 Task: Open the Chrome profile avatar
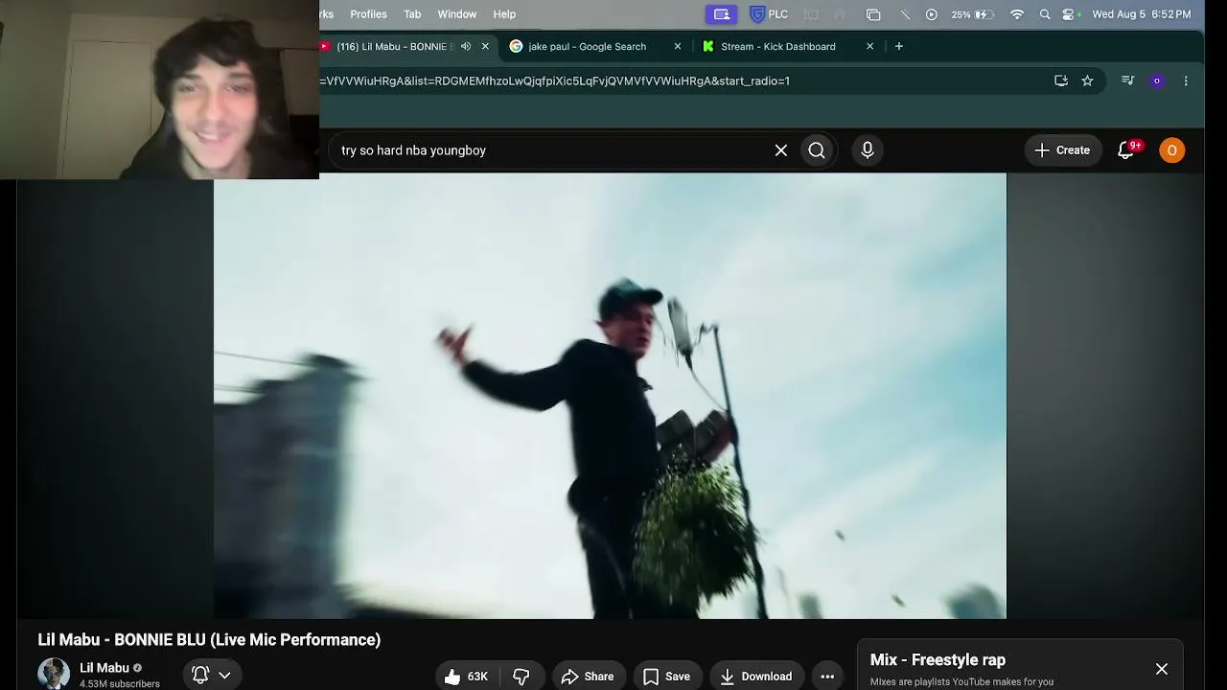pyautogui.click(x=1157, y=81)
